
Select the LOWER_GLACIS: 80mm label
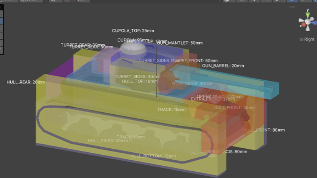click(224, 151)
